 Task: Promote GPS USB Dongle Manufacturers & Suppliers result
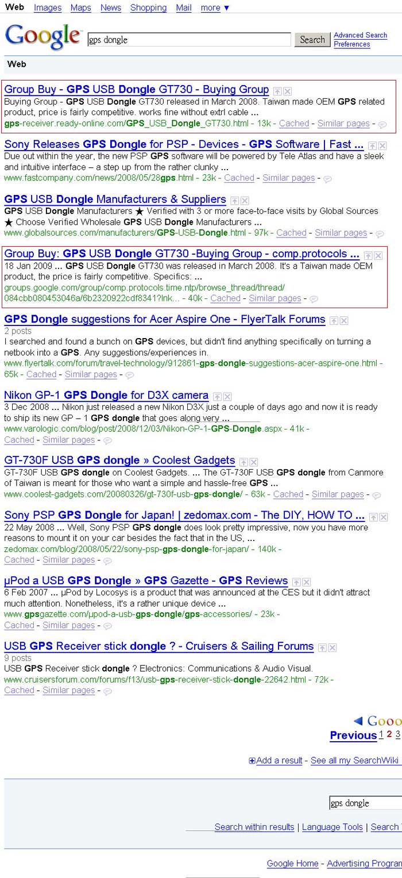(x=234, y=201)
